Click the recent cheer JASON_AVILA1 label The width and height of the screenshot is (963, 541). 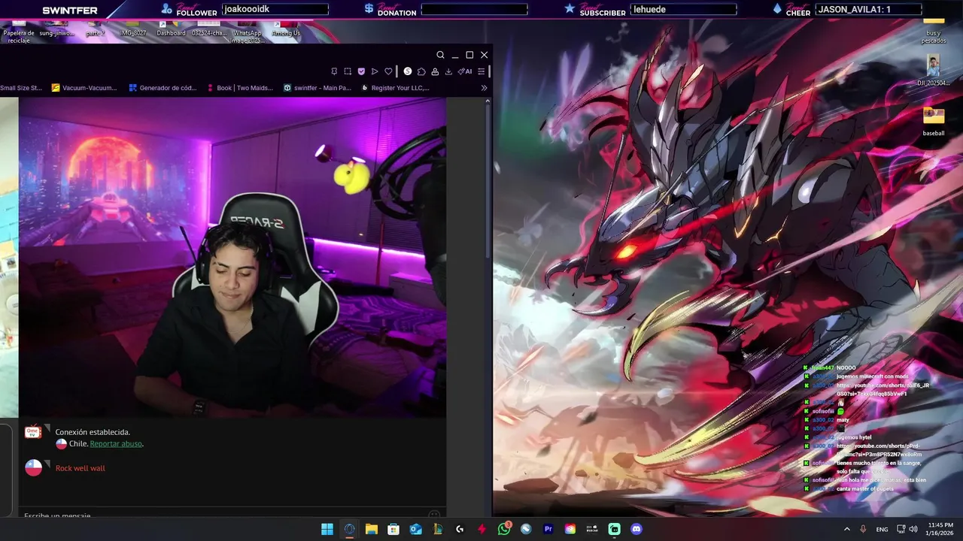(868, 9)
